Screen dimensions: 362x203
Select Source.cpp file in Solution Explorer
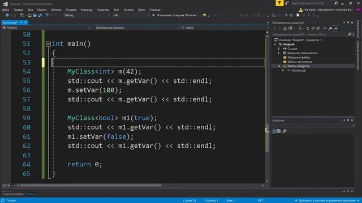299,70
